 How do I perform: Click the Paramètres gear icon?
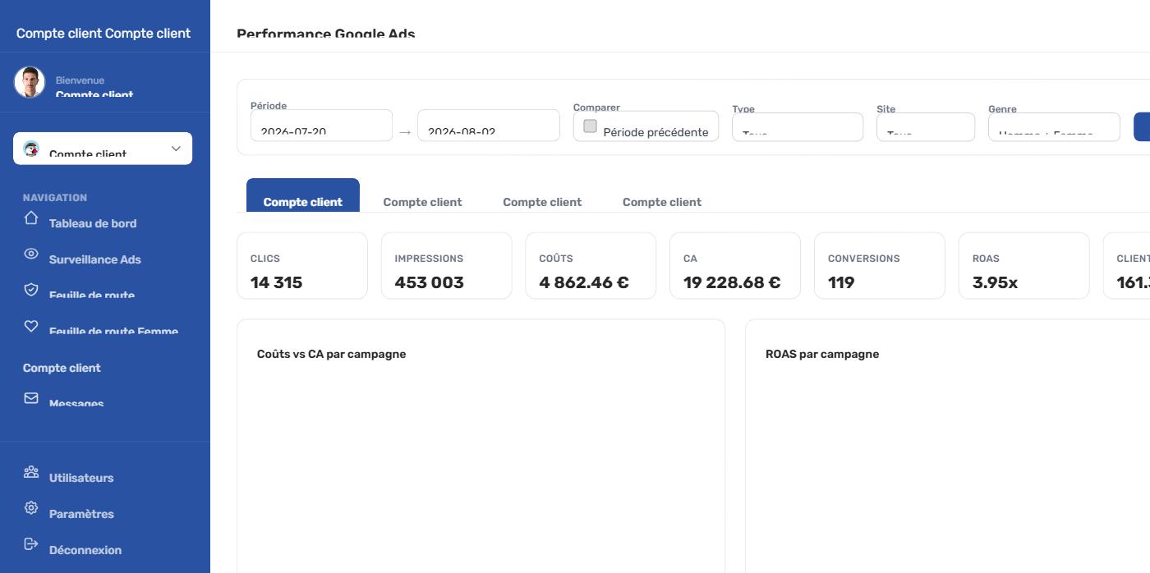[31, 508]
